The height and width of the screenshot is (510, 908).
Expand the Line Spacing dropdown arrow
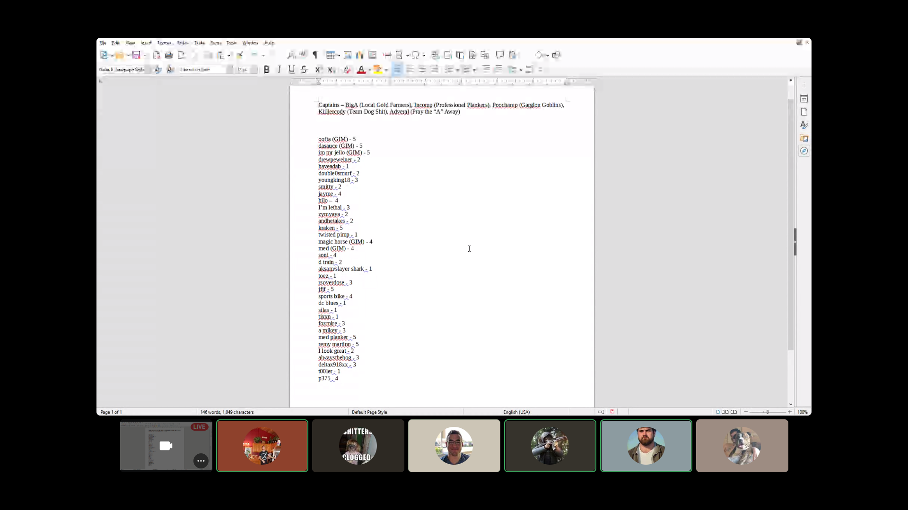(x=521, y=70)
